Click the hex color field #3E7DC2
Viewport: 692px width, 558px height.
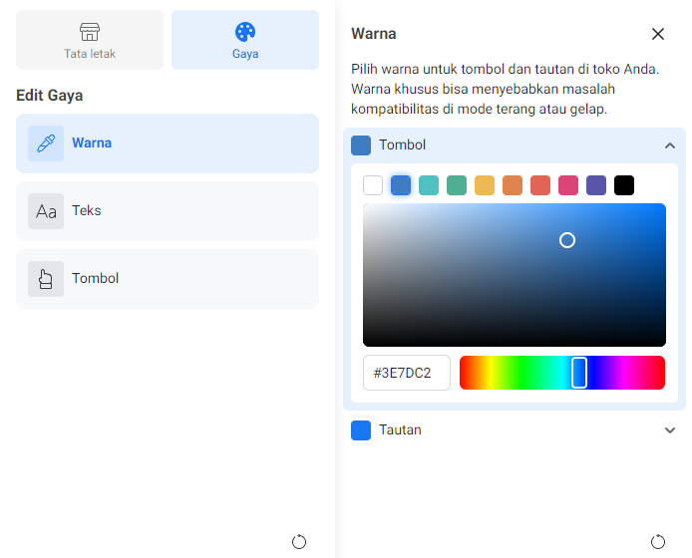(x=407, y=373)
